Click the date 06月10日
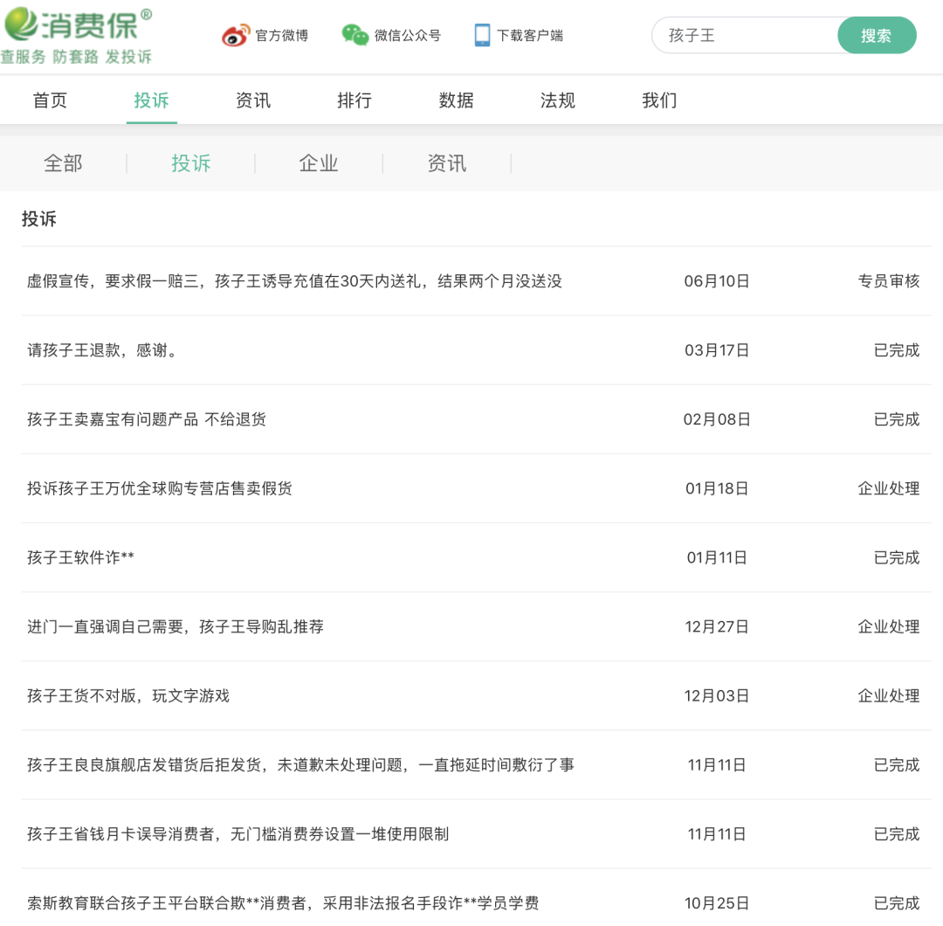Viewport: 943px width, 926px height. (x=717, y=281)
